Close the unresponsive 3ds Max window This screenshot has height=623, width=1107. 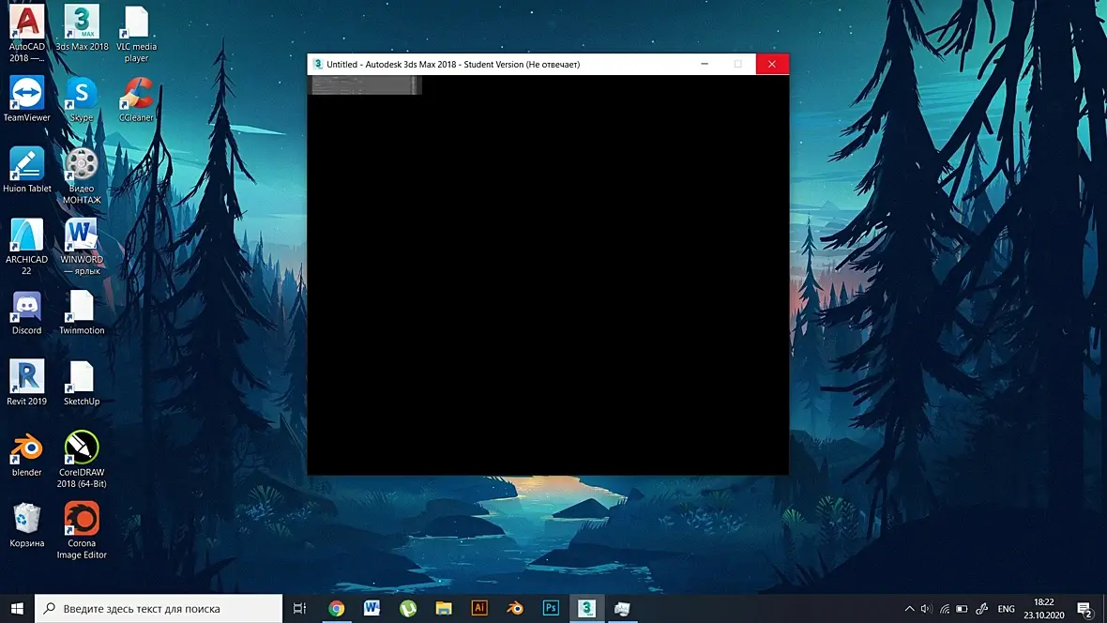[x=772, y=65]
